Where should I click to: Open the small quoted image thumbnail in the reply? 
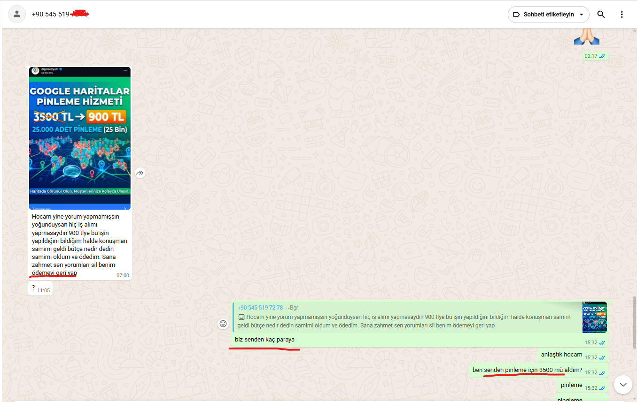click(x=594, y=317)
